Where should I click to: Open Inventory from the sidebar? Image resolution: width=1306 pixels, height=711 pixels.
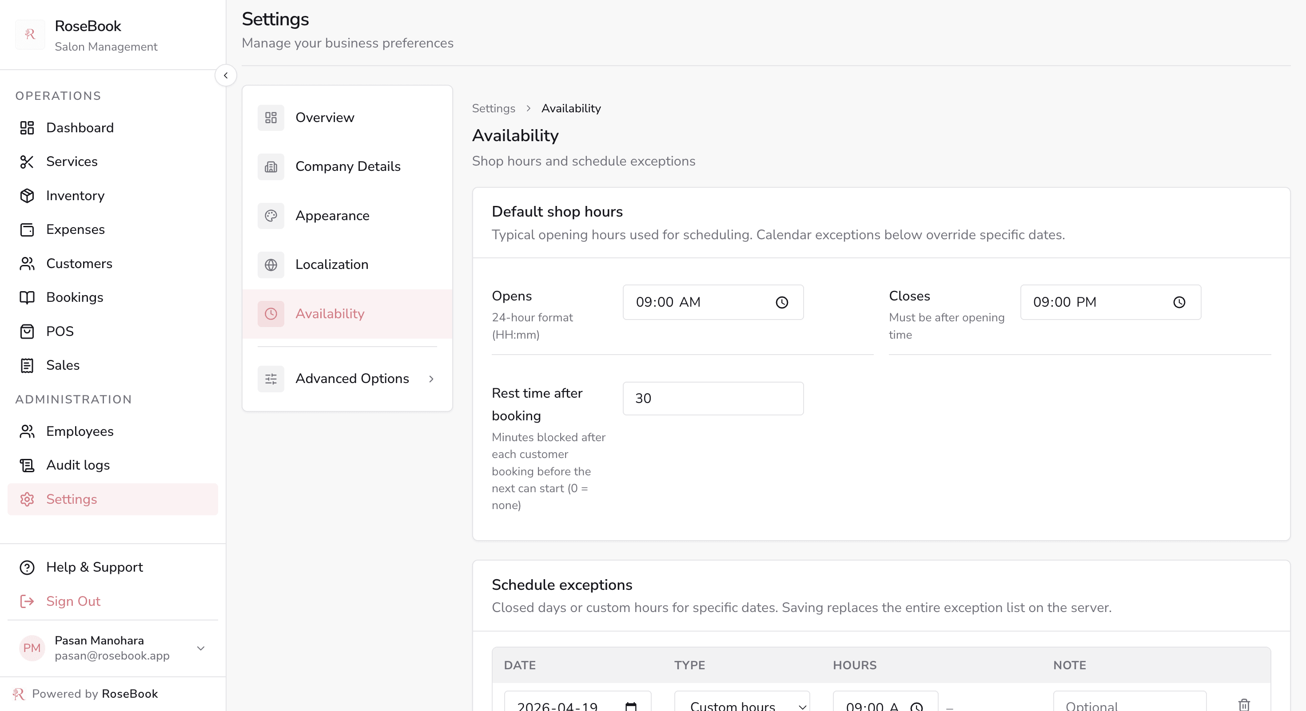[112, 195]
